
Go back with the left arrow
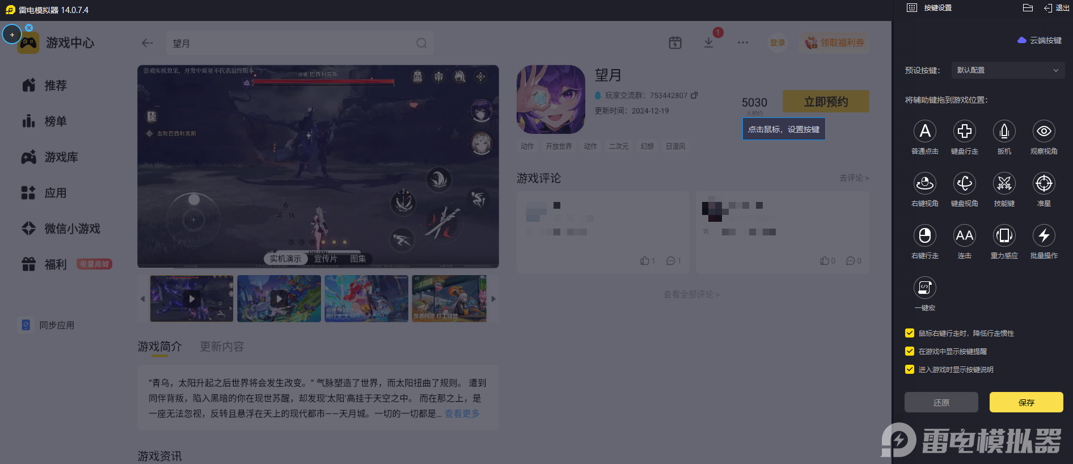(147, 43)
